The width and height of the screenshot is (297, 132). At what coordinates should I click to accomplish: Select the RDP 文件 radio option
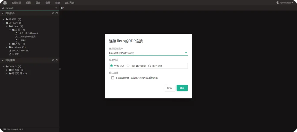pyautogui.click(x=150, y=66)
